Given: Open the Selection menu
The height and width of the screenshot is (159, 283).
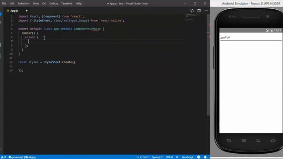Looking at the screenshot, I should pos(23,4).
